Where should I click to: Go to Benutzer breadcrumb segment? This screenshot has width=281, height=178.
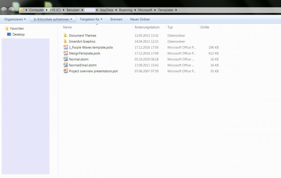tap(73, 10)
